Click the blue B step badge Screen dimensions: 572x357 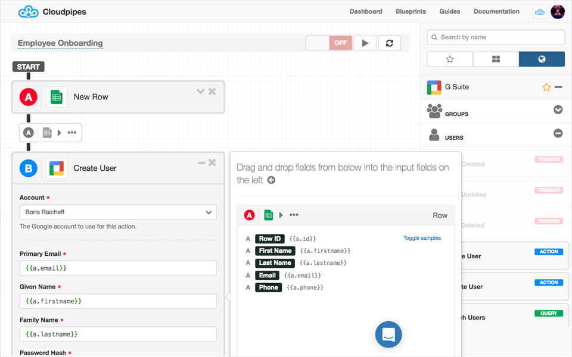coord(29,168)
